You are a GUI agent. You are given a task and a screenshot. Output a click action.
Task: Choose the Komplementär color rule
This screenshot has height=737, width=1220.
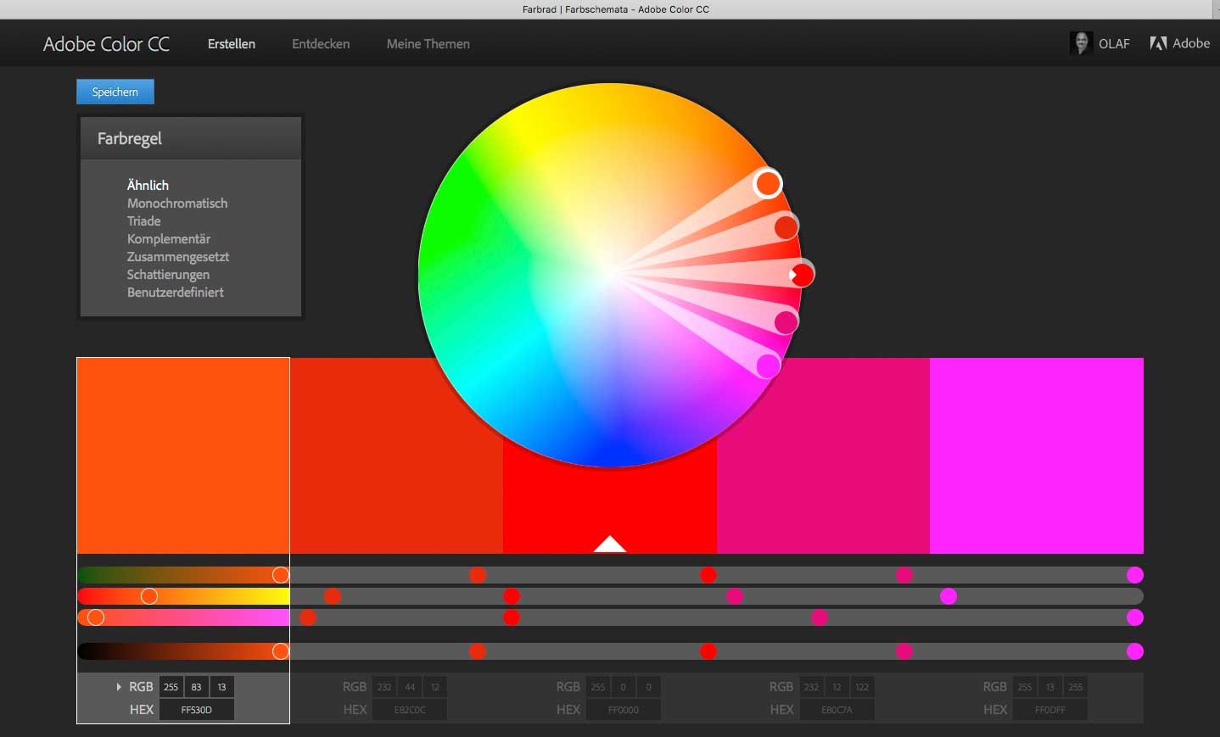[169, 239]
